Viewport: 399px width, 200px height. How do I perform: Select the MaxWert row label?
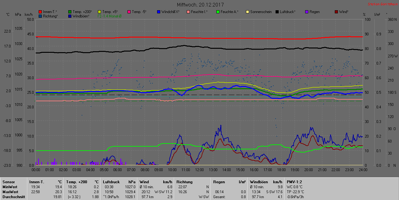pyautogui.click(x=10, y=192)
